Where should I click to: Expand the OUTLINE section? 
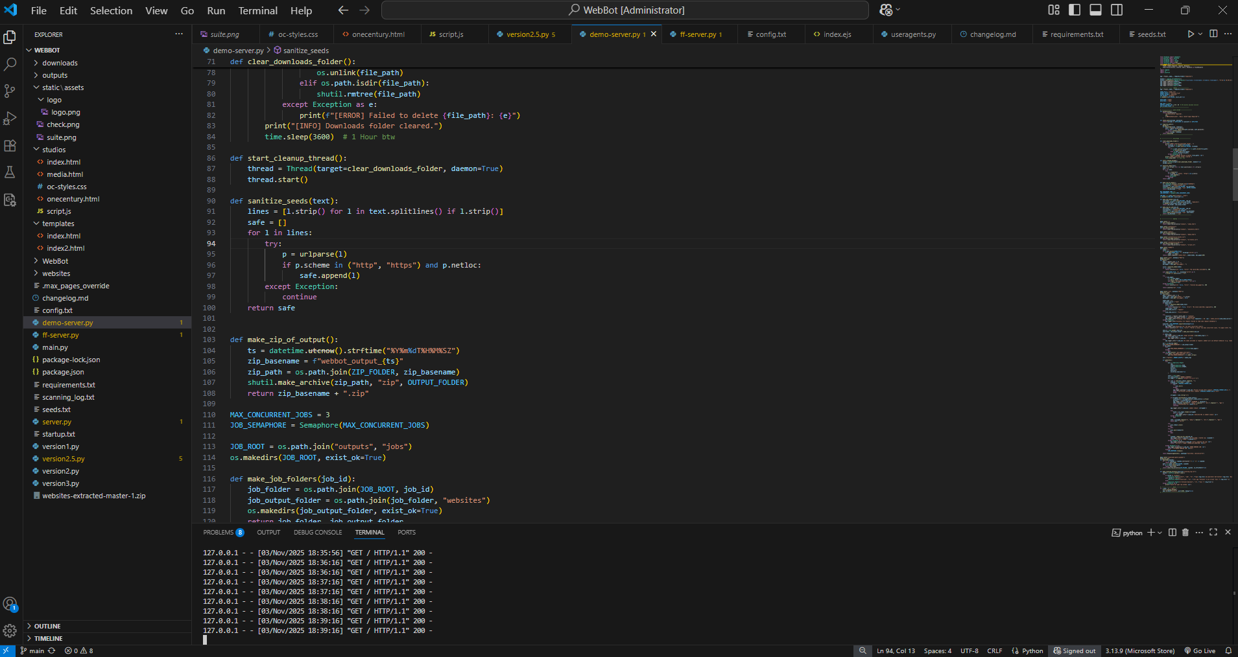coord(47,626)
